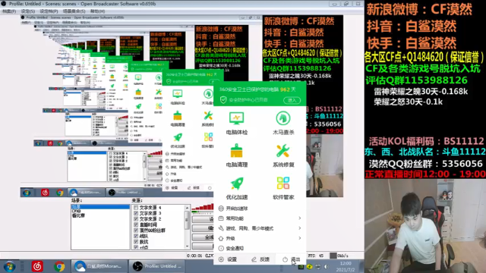Click the NVIDIA tray icon
Viewport: 486px width, 273px height.
pyautogui.click(x=301, y=266)
